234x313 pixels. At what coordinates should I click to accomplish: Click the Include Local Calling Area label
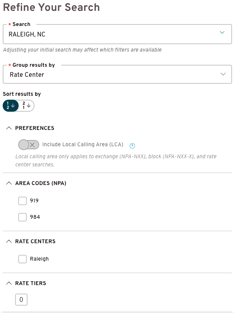(x=83, y=145)
